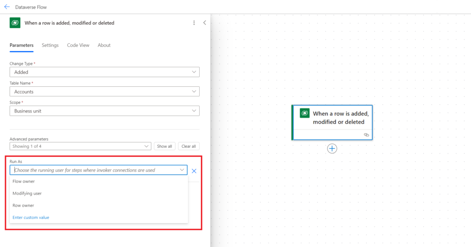Click the Clear all button
471x247 pixels.
pos(189,146)
